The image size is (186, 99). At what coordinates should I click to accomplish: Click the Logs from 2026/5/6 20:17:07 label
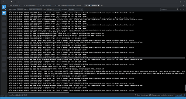[18, 95]
